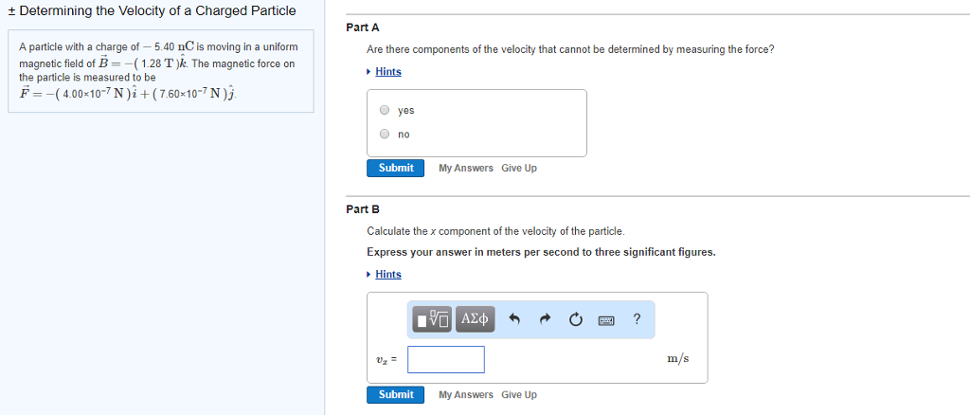Open My Answers for Part B
This screenshot has width=970, height=415.
point(466,395)
